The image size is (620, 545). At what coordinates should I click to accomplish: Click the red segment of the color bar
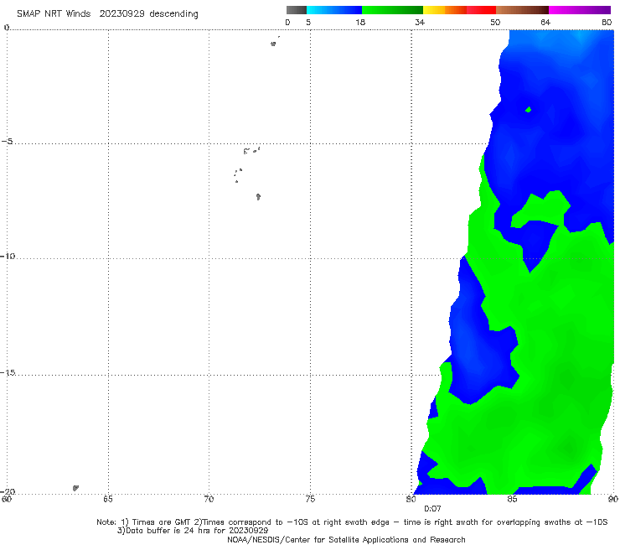click(x=481, y=10)
